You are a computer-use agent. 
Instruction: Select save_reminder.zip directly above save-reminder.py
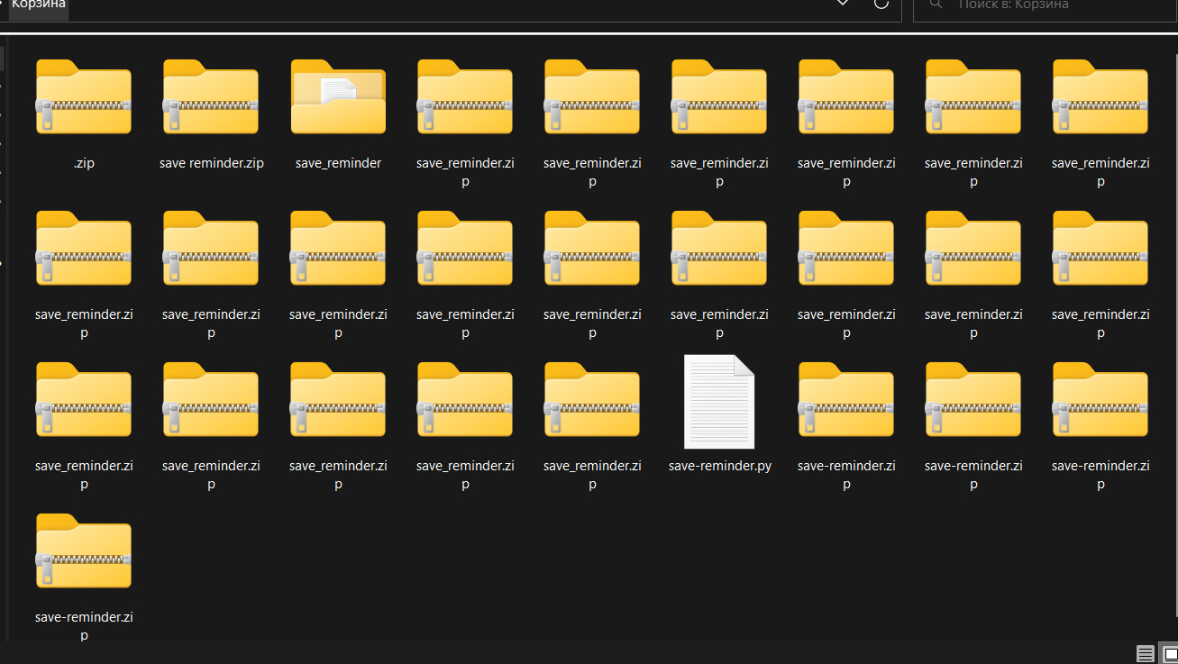point(719,250)
